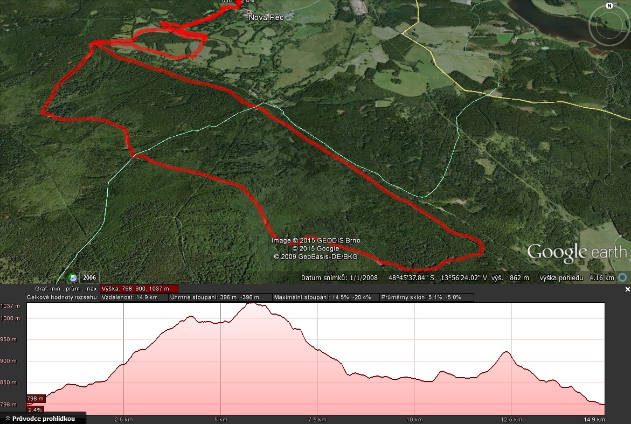Click the 14.9 km x-axis end label

[x=594, y=420]
